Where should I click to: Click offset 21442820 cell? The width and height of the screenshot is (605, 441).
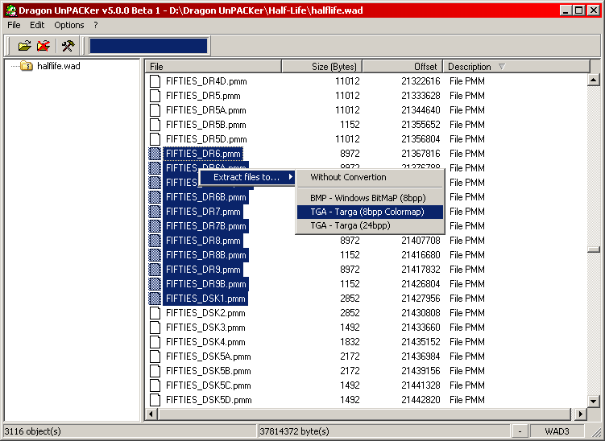[x=421, y=400]
